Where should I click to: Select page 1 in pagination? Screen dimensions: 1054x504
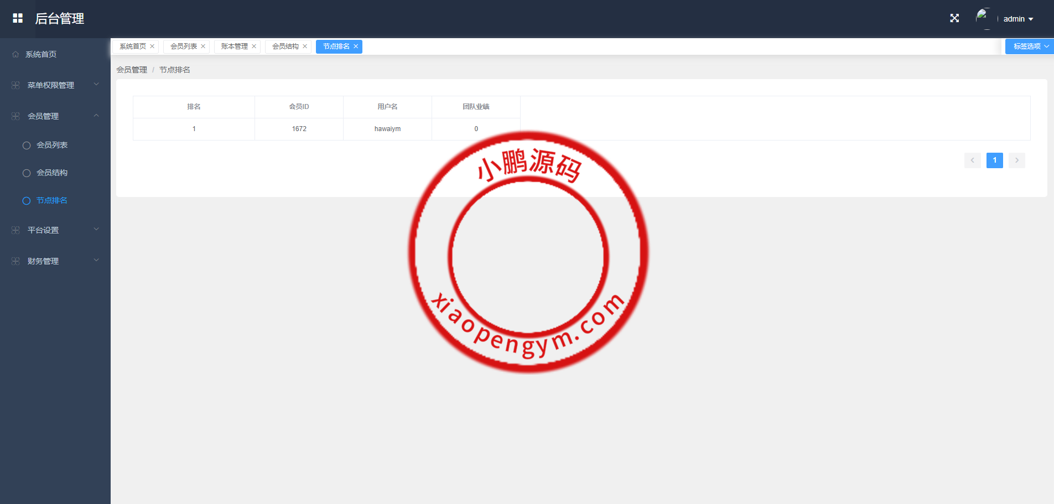(x=995, y=160)
